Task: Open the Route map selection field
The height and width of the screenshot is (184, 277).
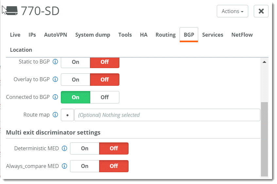Action: (x=167, y=115)
